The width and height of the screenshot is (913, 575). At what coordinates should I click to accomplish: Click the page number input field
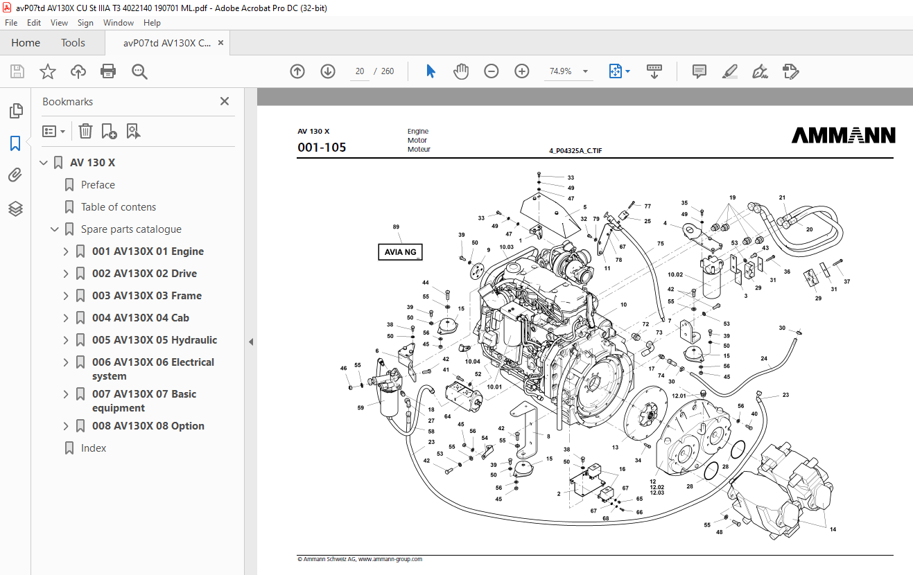coord(360,71)
